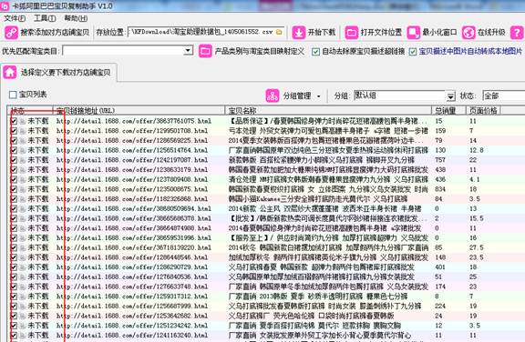Click sales count 757 cell

click(440, 160)
